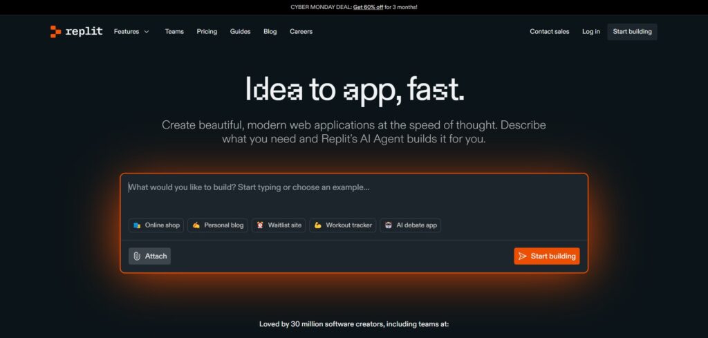The image size is (708, 338).
Task: Choose the AI debate app example
Action: pos(411,225)
